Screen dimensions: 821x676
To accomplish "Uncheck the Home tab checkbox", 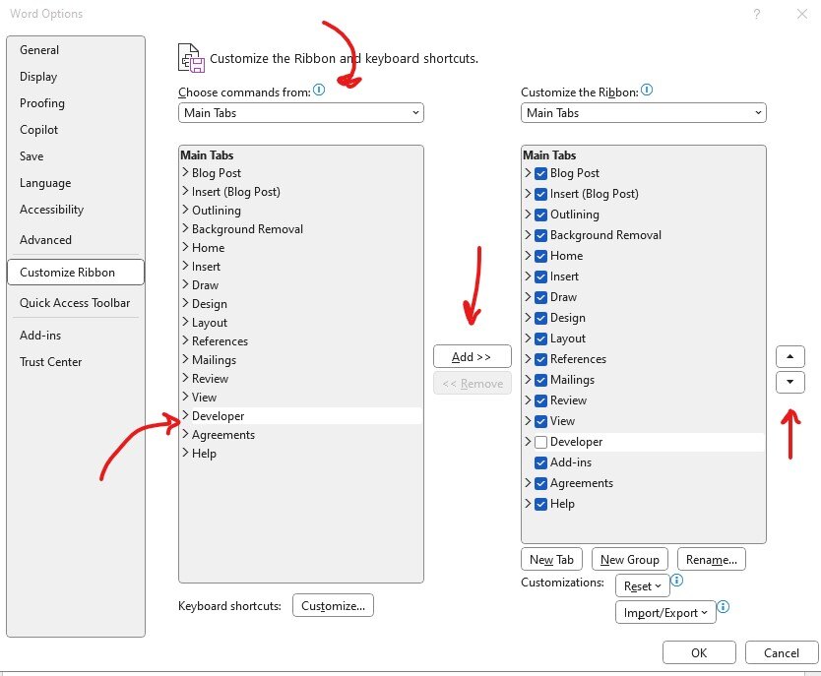I will click(540, 256).
